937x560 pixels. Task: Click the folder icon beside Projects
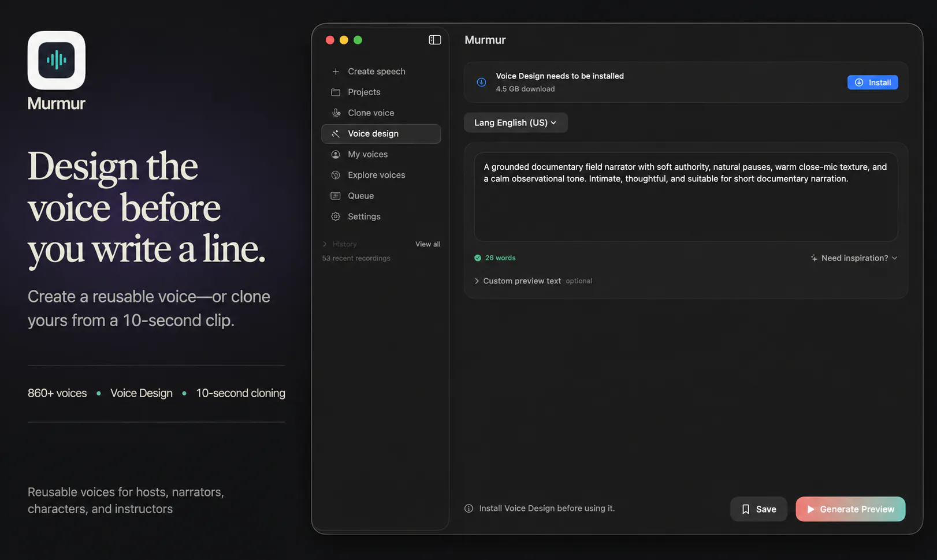[x=336, y=92]
